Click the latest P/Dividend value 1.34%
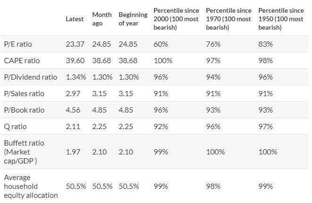 tap(76, 77)
